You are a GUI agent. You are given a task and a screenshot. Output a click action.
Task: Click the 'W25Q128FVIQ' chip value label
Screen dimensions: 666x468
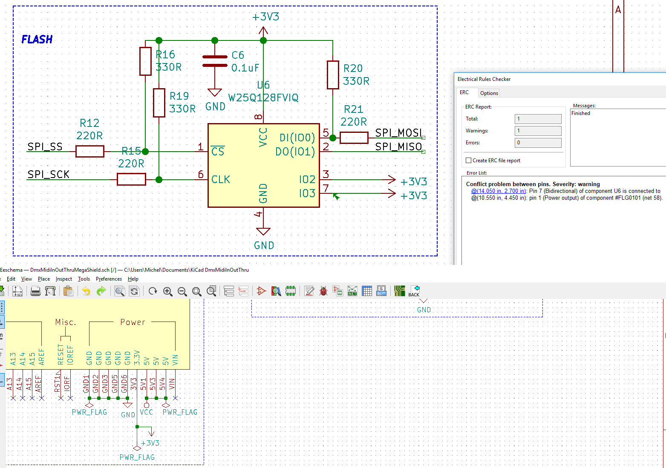point(263,98)
